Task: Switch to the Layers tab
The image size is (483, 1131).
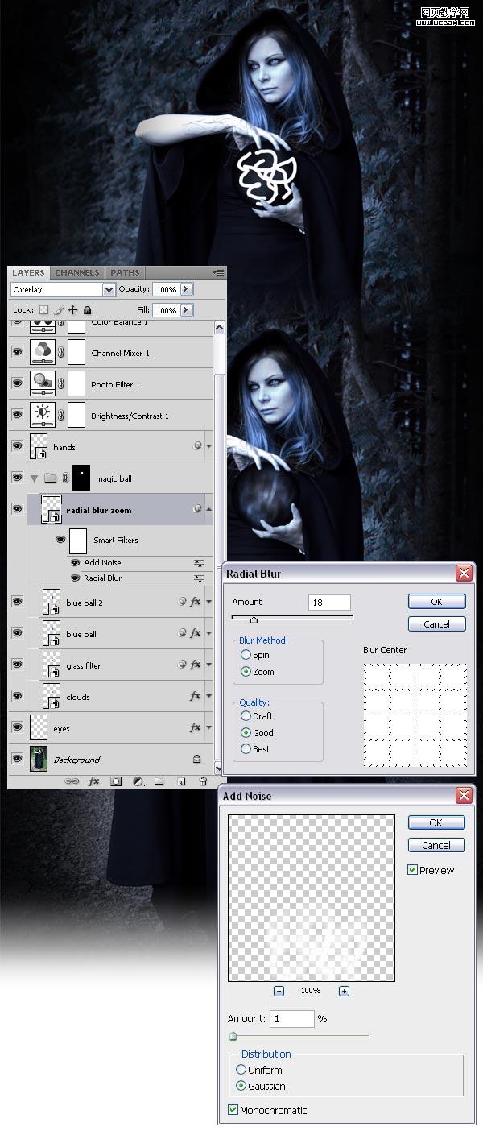Action: tap(29, 272)
